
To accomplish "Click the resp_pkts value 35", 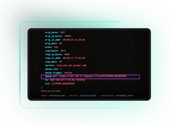I will 60,62.
